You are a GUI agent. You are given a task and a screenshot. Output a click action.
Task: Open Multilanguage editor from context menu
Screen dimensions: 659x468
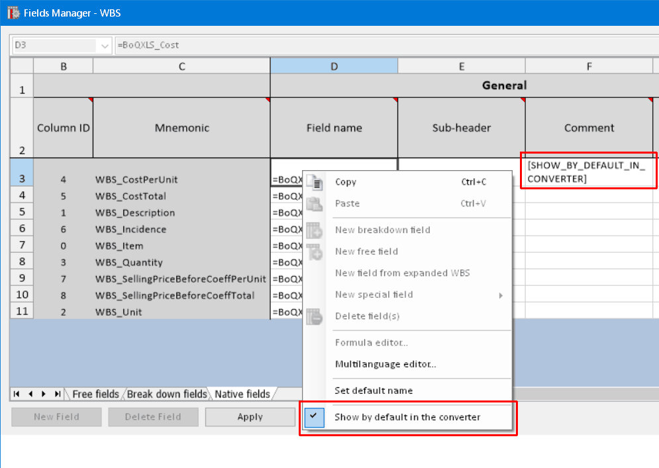(x=385, y=364)
